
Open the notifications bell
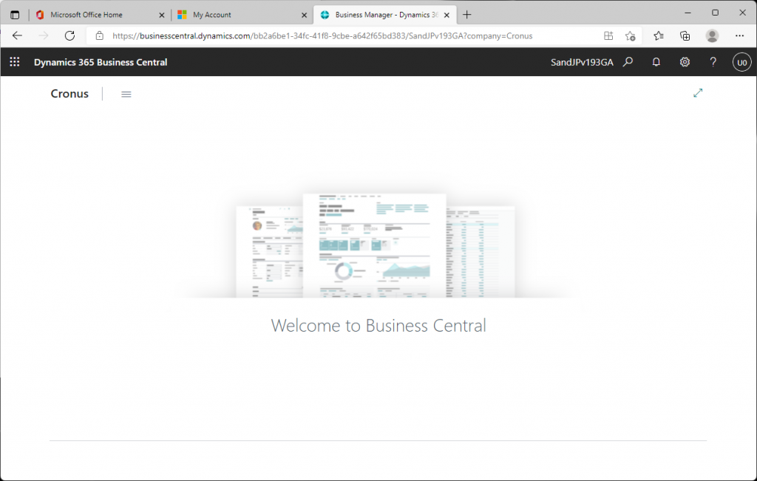pyautogui.click(x=656, y=62)
